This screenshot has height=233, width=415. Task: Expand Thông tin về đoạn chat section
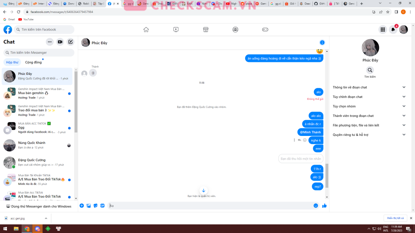pyautogui.click(x=369, y=87)
